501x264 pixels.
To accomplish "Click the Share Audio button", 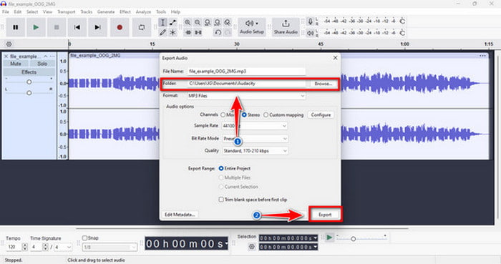I will [286, 27].
